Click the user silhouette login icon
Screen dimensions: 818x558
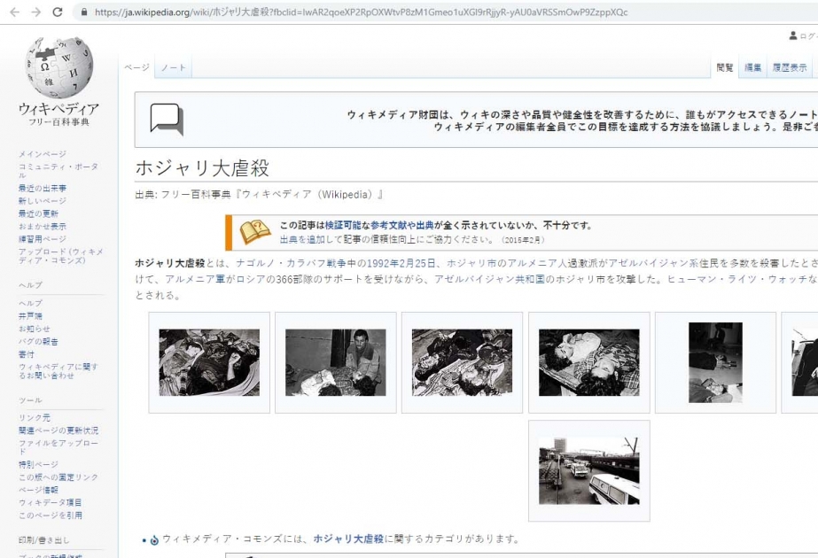click(793, 35)
